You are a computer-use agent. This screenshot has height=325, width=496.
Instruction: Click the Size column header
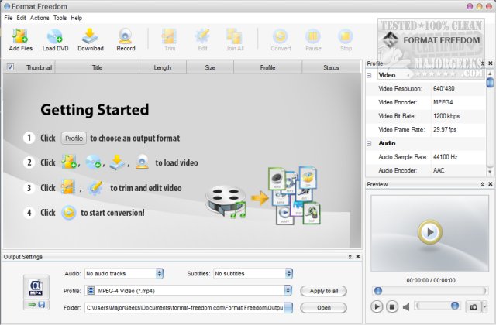(x=210, y=67)
